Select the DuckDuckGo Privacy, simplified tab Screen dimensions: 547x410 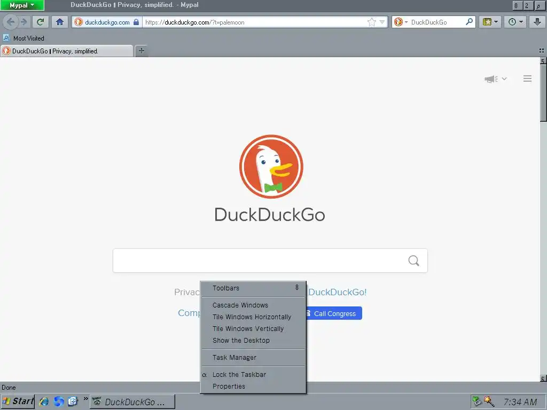[67, 51]
